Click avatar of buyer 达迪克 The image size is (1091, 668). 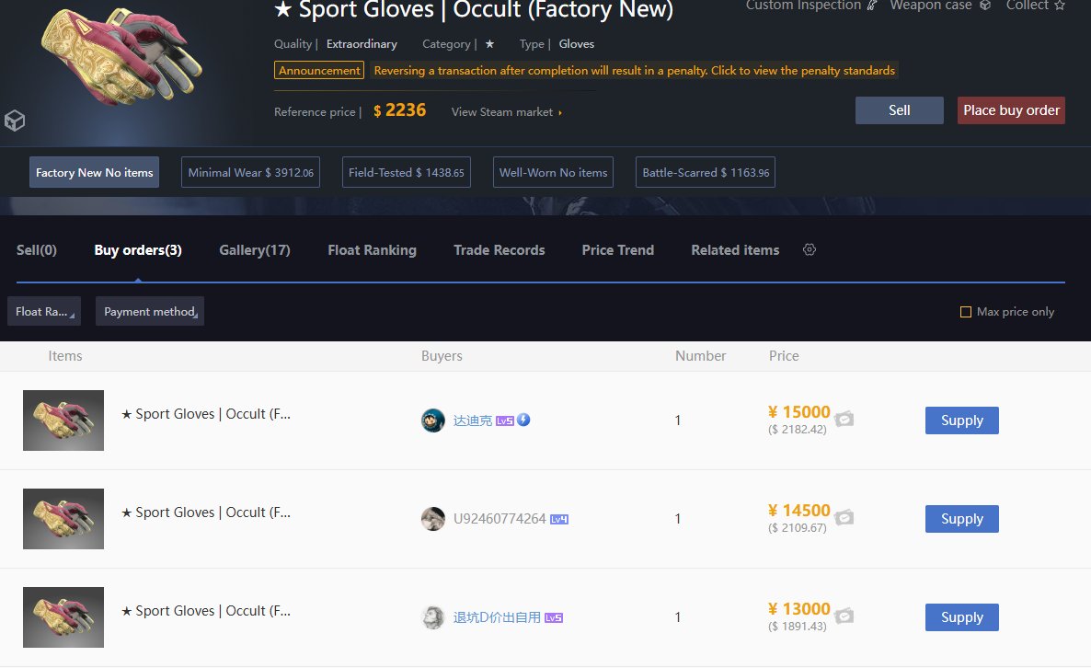(432, 420)
